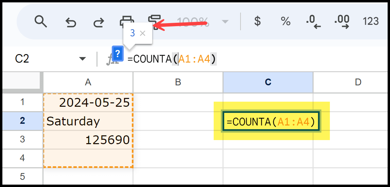Click the blue formula help question mark

pyautogui.click(x=118, y=53)
